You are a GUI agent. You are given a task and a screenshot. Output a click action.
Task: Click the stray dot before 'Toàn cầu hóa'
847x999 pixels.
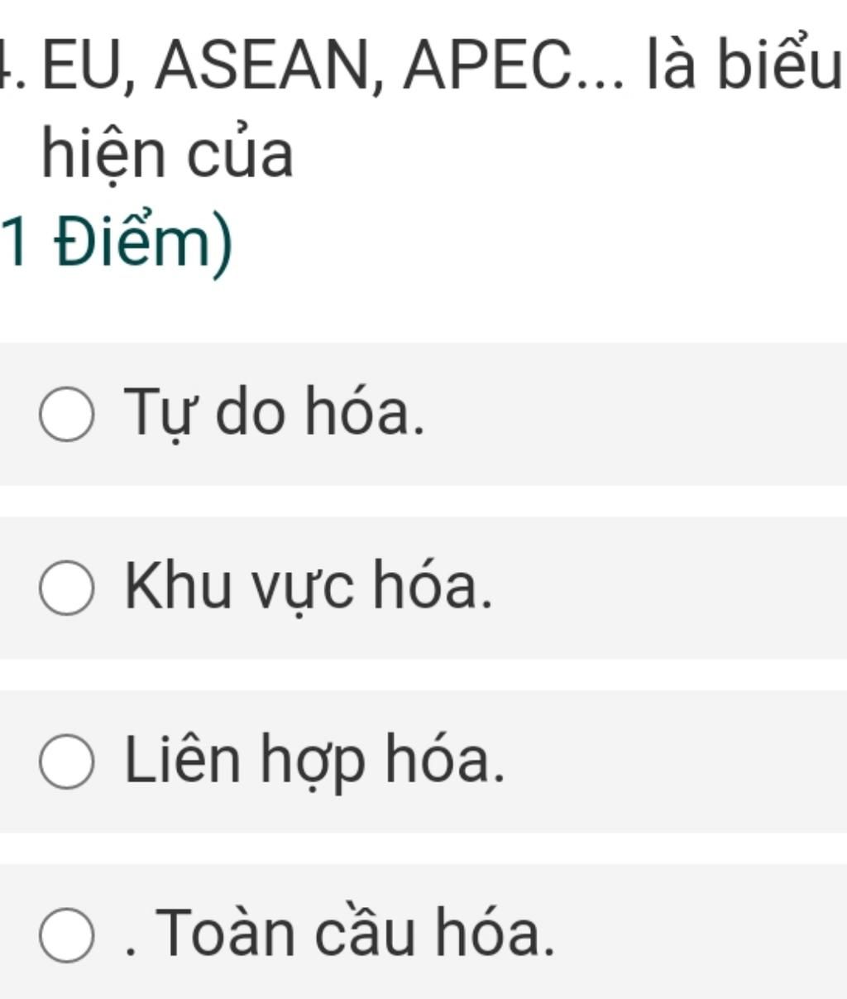click(129, 952)
